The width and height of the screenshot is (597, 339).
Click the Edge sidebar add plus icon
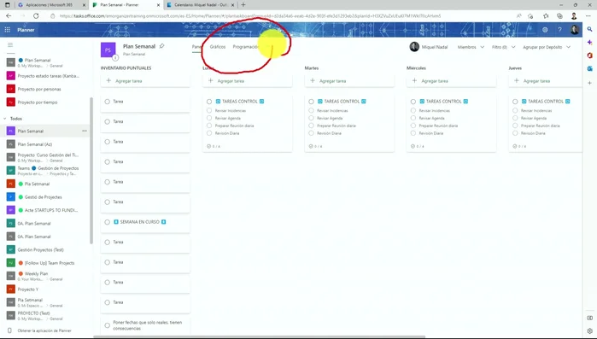click(590, 83)
